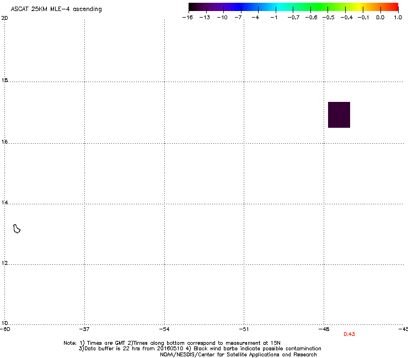Click the 1.0 color scale label
Image resolution: width=408 pixels, height=358 pixels.
point(398,18)
